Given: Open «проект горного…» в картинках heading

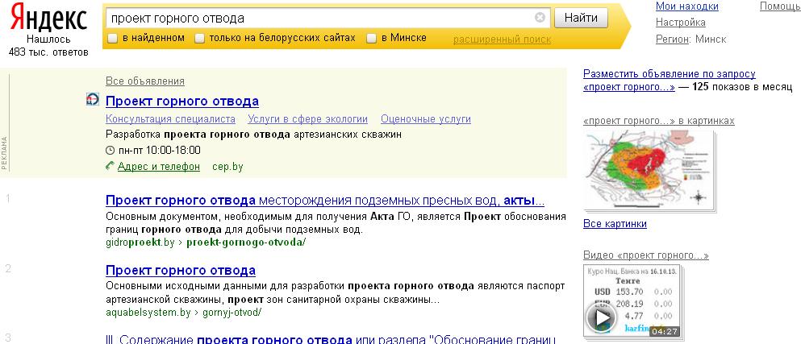Looking at the screenshot, I should click(659, 121).
